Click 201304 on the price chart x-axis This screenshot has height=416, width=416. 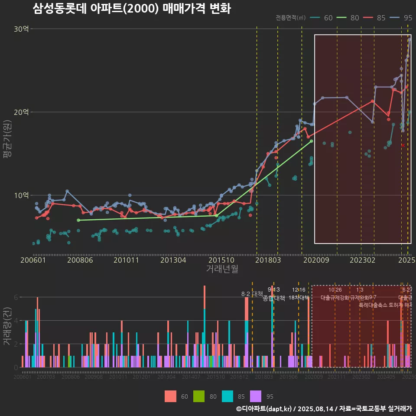[x=173, y=260]
